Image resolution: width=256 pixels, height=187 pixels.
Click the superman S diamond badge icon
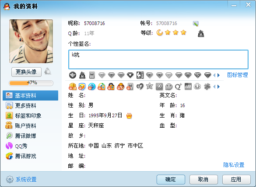(197, 76)
